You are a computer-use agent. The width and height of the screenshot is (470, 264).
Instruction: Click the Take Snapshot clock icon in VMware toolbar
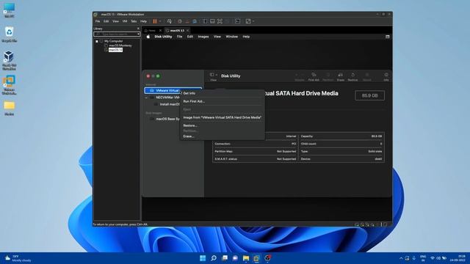[x=180, y=21]
